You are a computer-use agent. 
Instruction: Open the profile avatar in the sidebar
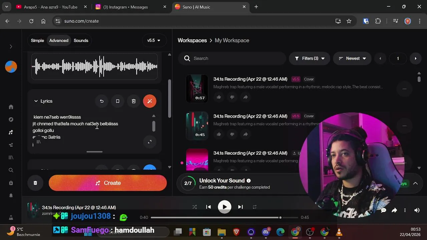click(11, 67)
